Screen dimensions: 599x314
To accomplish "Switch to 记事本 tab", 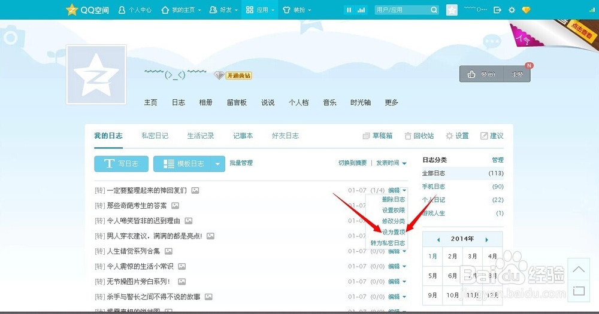I will [243, 136].
